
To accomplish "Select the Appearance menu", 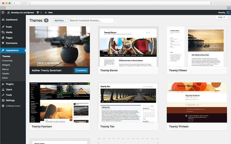I will (13, 50).
